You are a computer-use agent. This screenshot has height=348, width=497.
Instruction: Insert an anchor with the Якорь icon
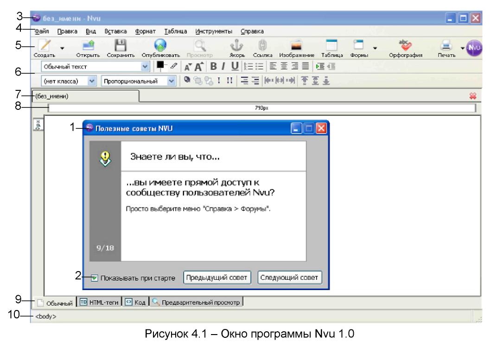point(237,45)
